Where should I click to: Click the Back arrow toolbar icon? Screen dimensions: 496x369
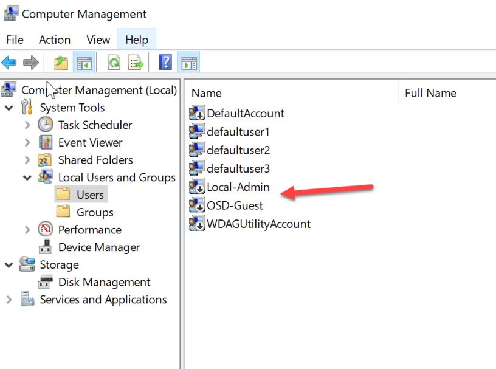(9, 62)
